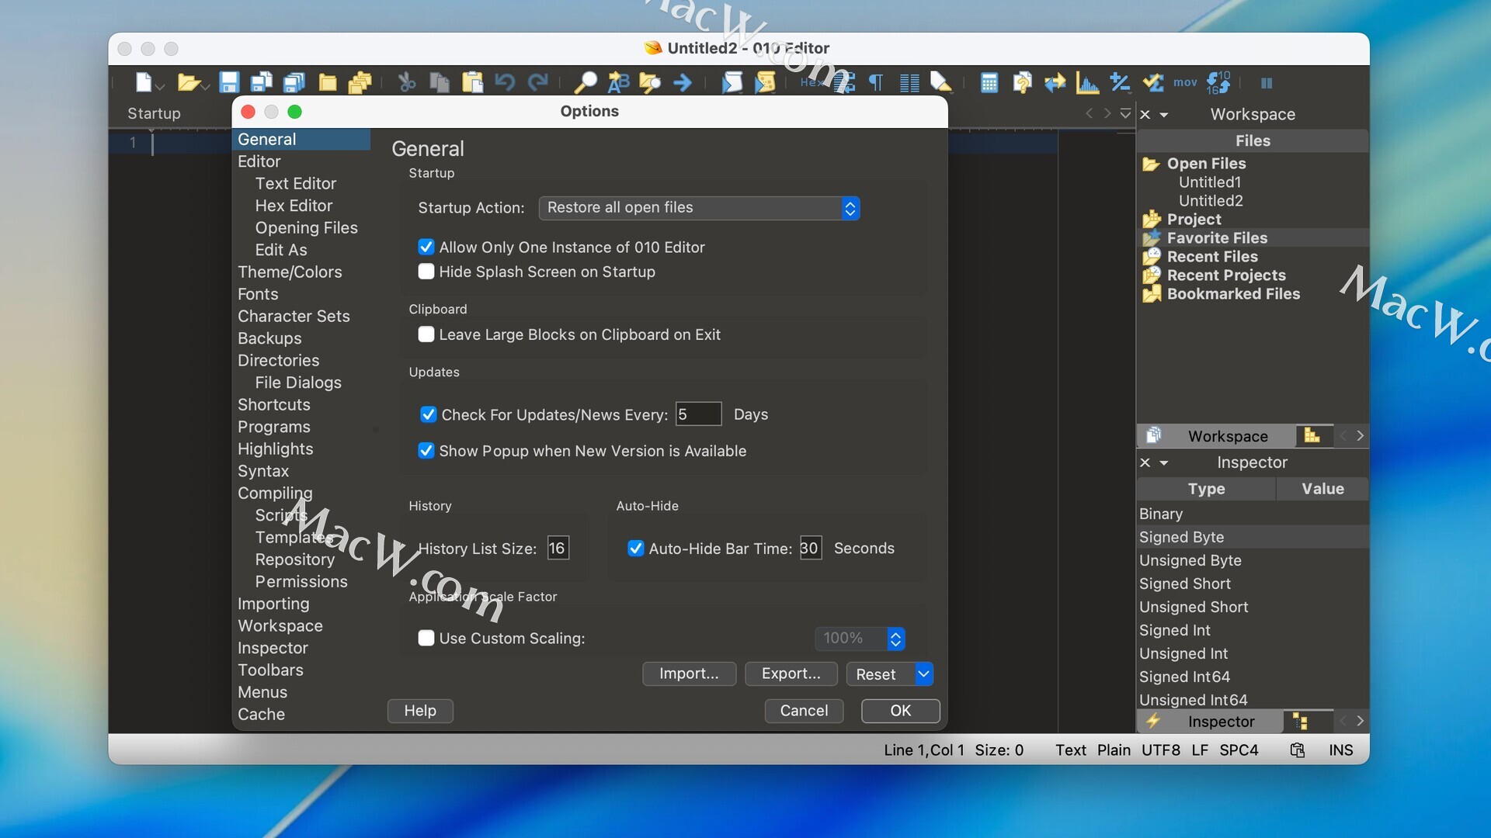This screenshot has width=1491, height=838.
Task: Select Hex Editor options page
Action: 294,206
